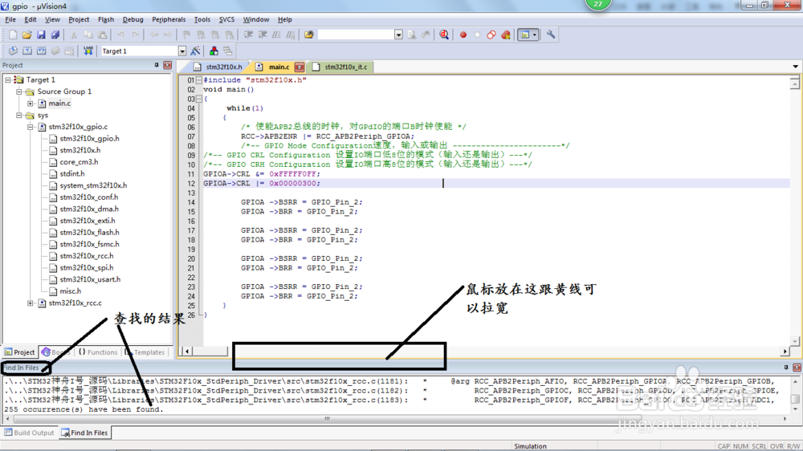This screenshot has height=451, width=803.
Task: Select the Find In Files bottom tab
Action: tap(84, 433)
